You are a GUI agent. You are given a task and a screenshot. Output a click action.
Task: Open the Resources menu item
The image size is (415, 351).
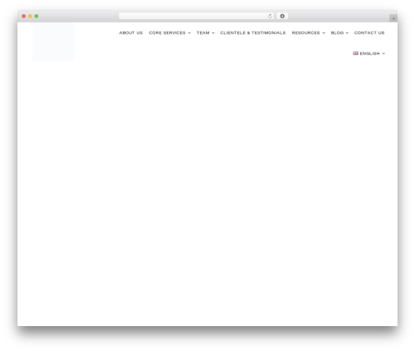click(x=305, y=32)
